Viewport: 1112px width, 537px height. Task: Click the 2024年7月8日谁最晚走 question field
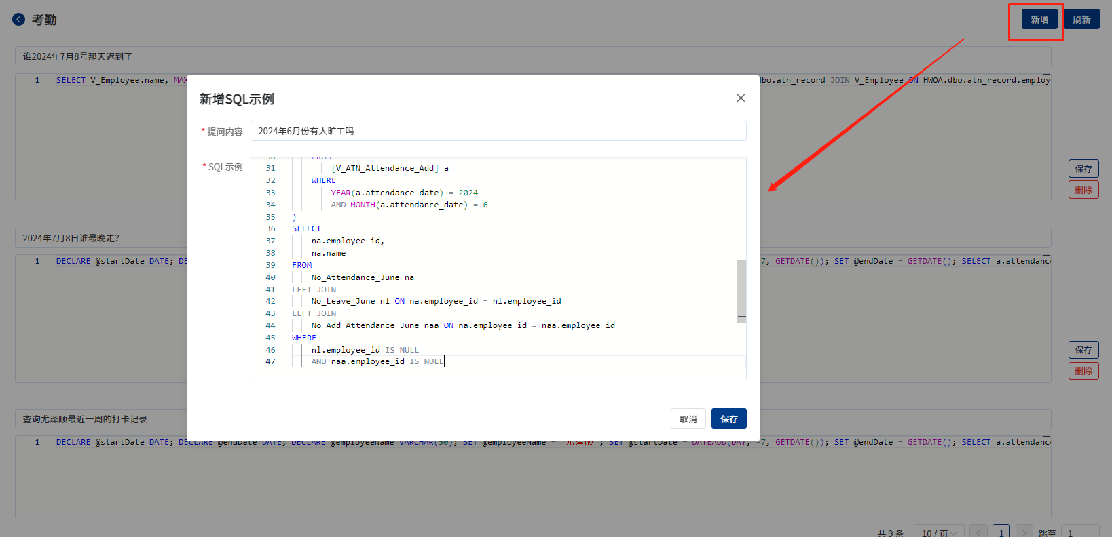102,238
